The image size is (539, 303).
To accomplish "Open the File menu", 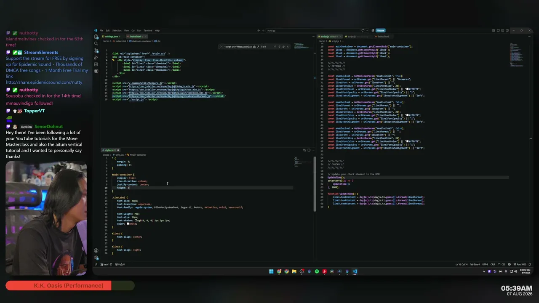I will [x=101, y=30].
